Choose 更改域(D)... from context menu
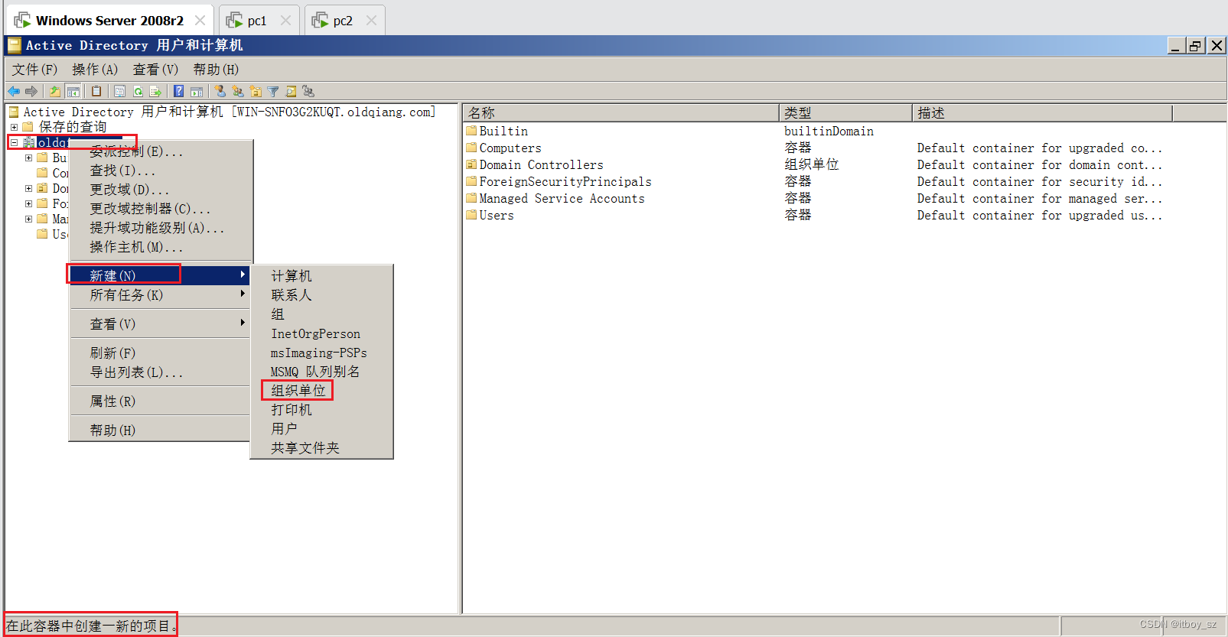 click(159, 189)
